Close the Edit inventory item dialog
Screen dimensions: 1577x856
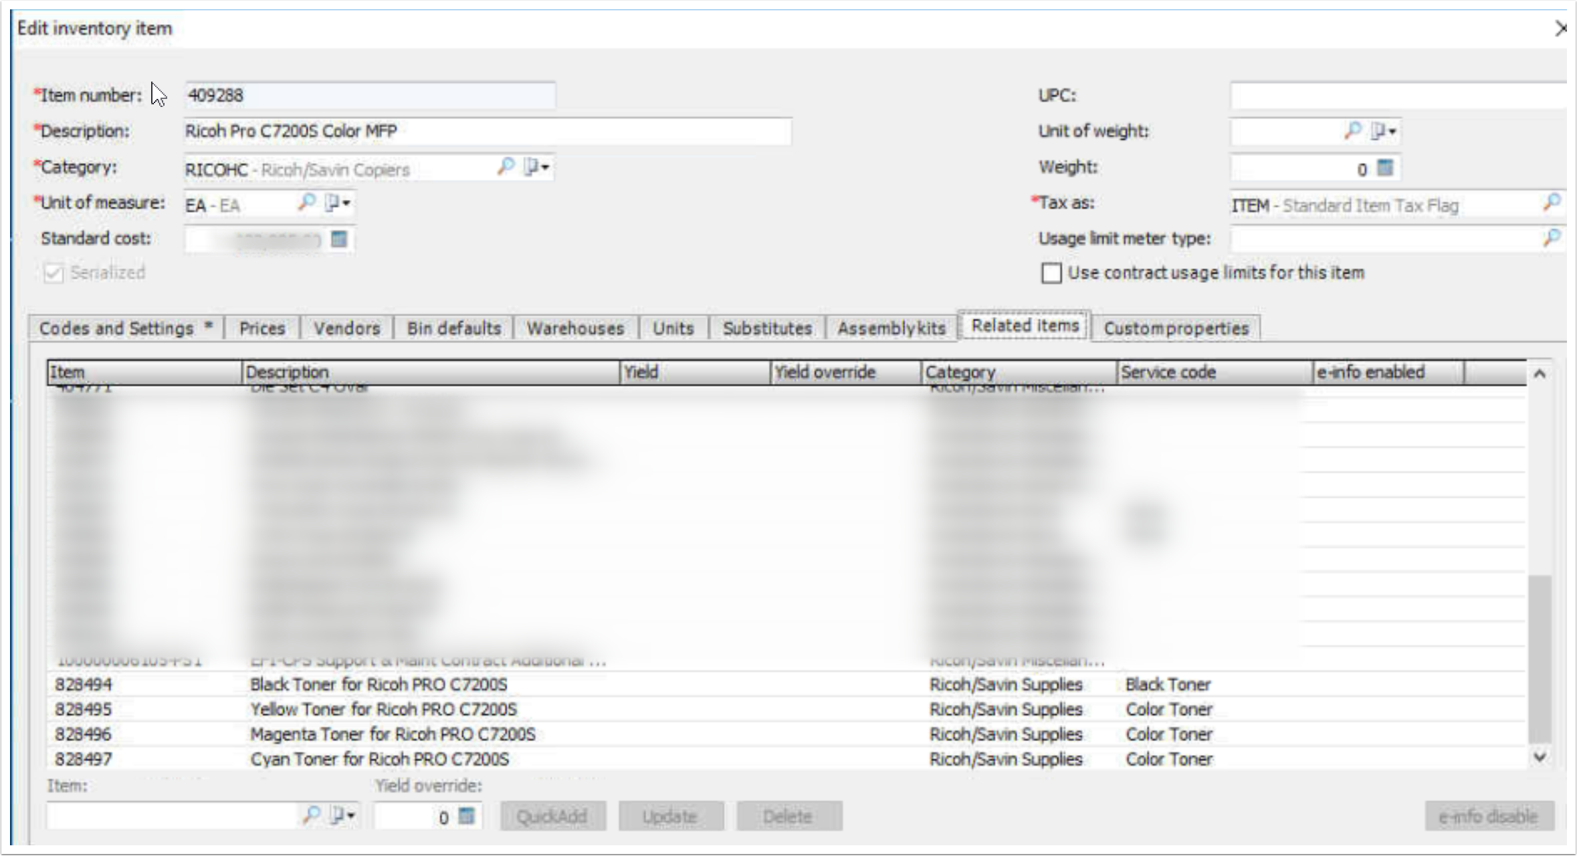(1561, 29)
